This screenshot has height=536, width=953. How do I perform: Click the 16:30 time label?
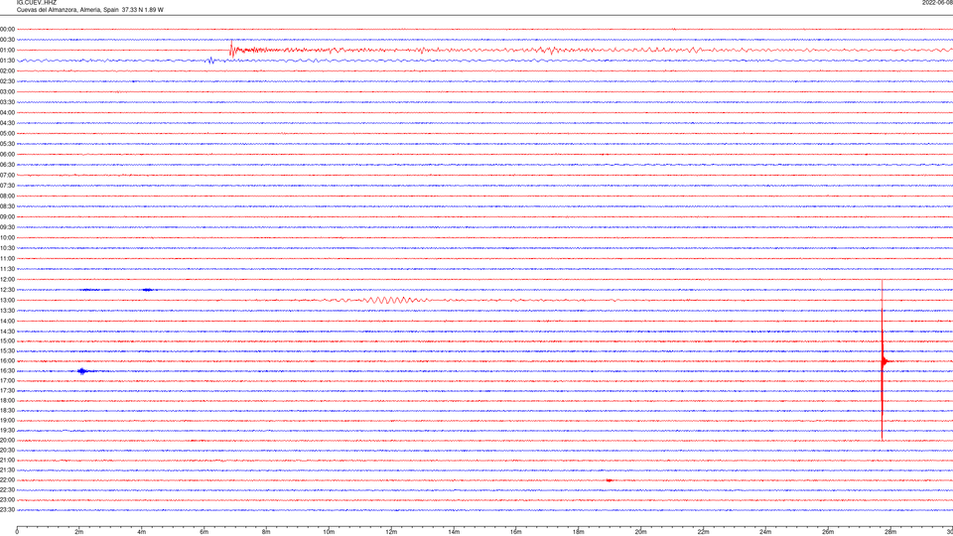pos(7,370)
